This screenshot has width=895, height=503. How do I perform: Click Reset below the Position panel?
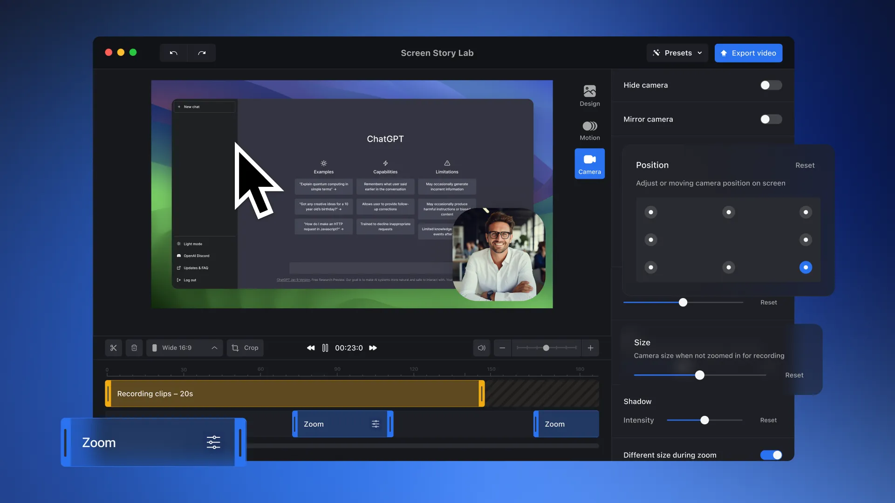768,303
